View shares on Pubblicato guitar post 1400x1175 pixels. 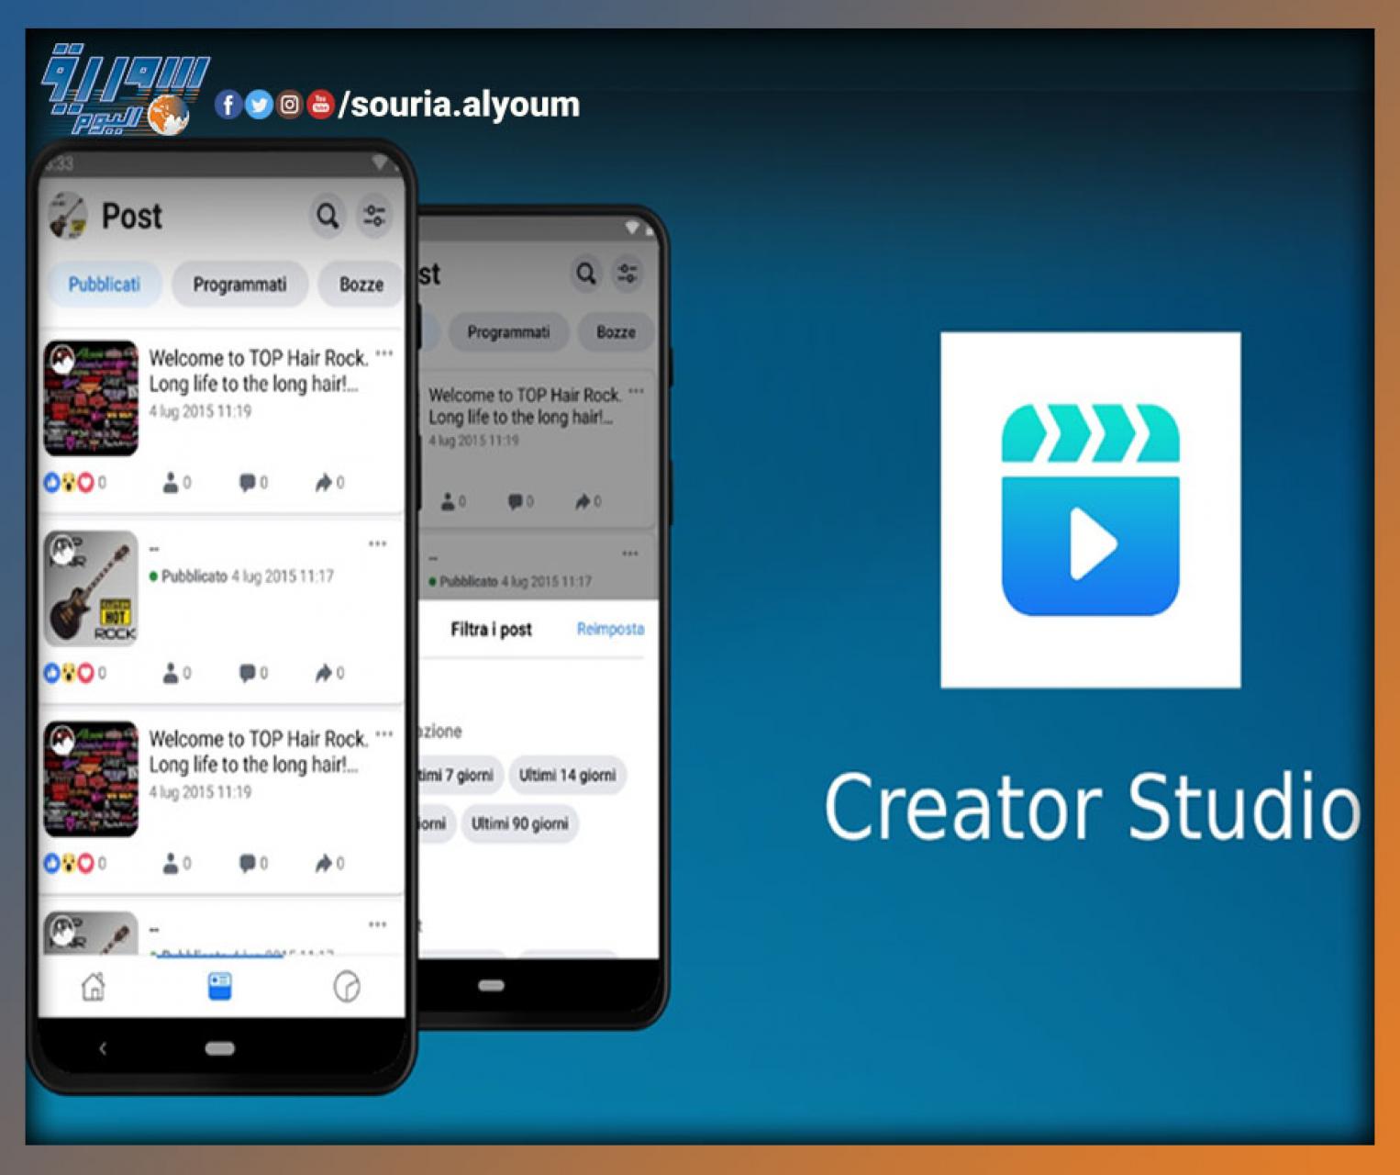point(329,673)
